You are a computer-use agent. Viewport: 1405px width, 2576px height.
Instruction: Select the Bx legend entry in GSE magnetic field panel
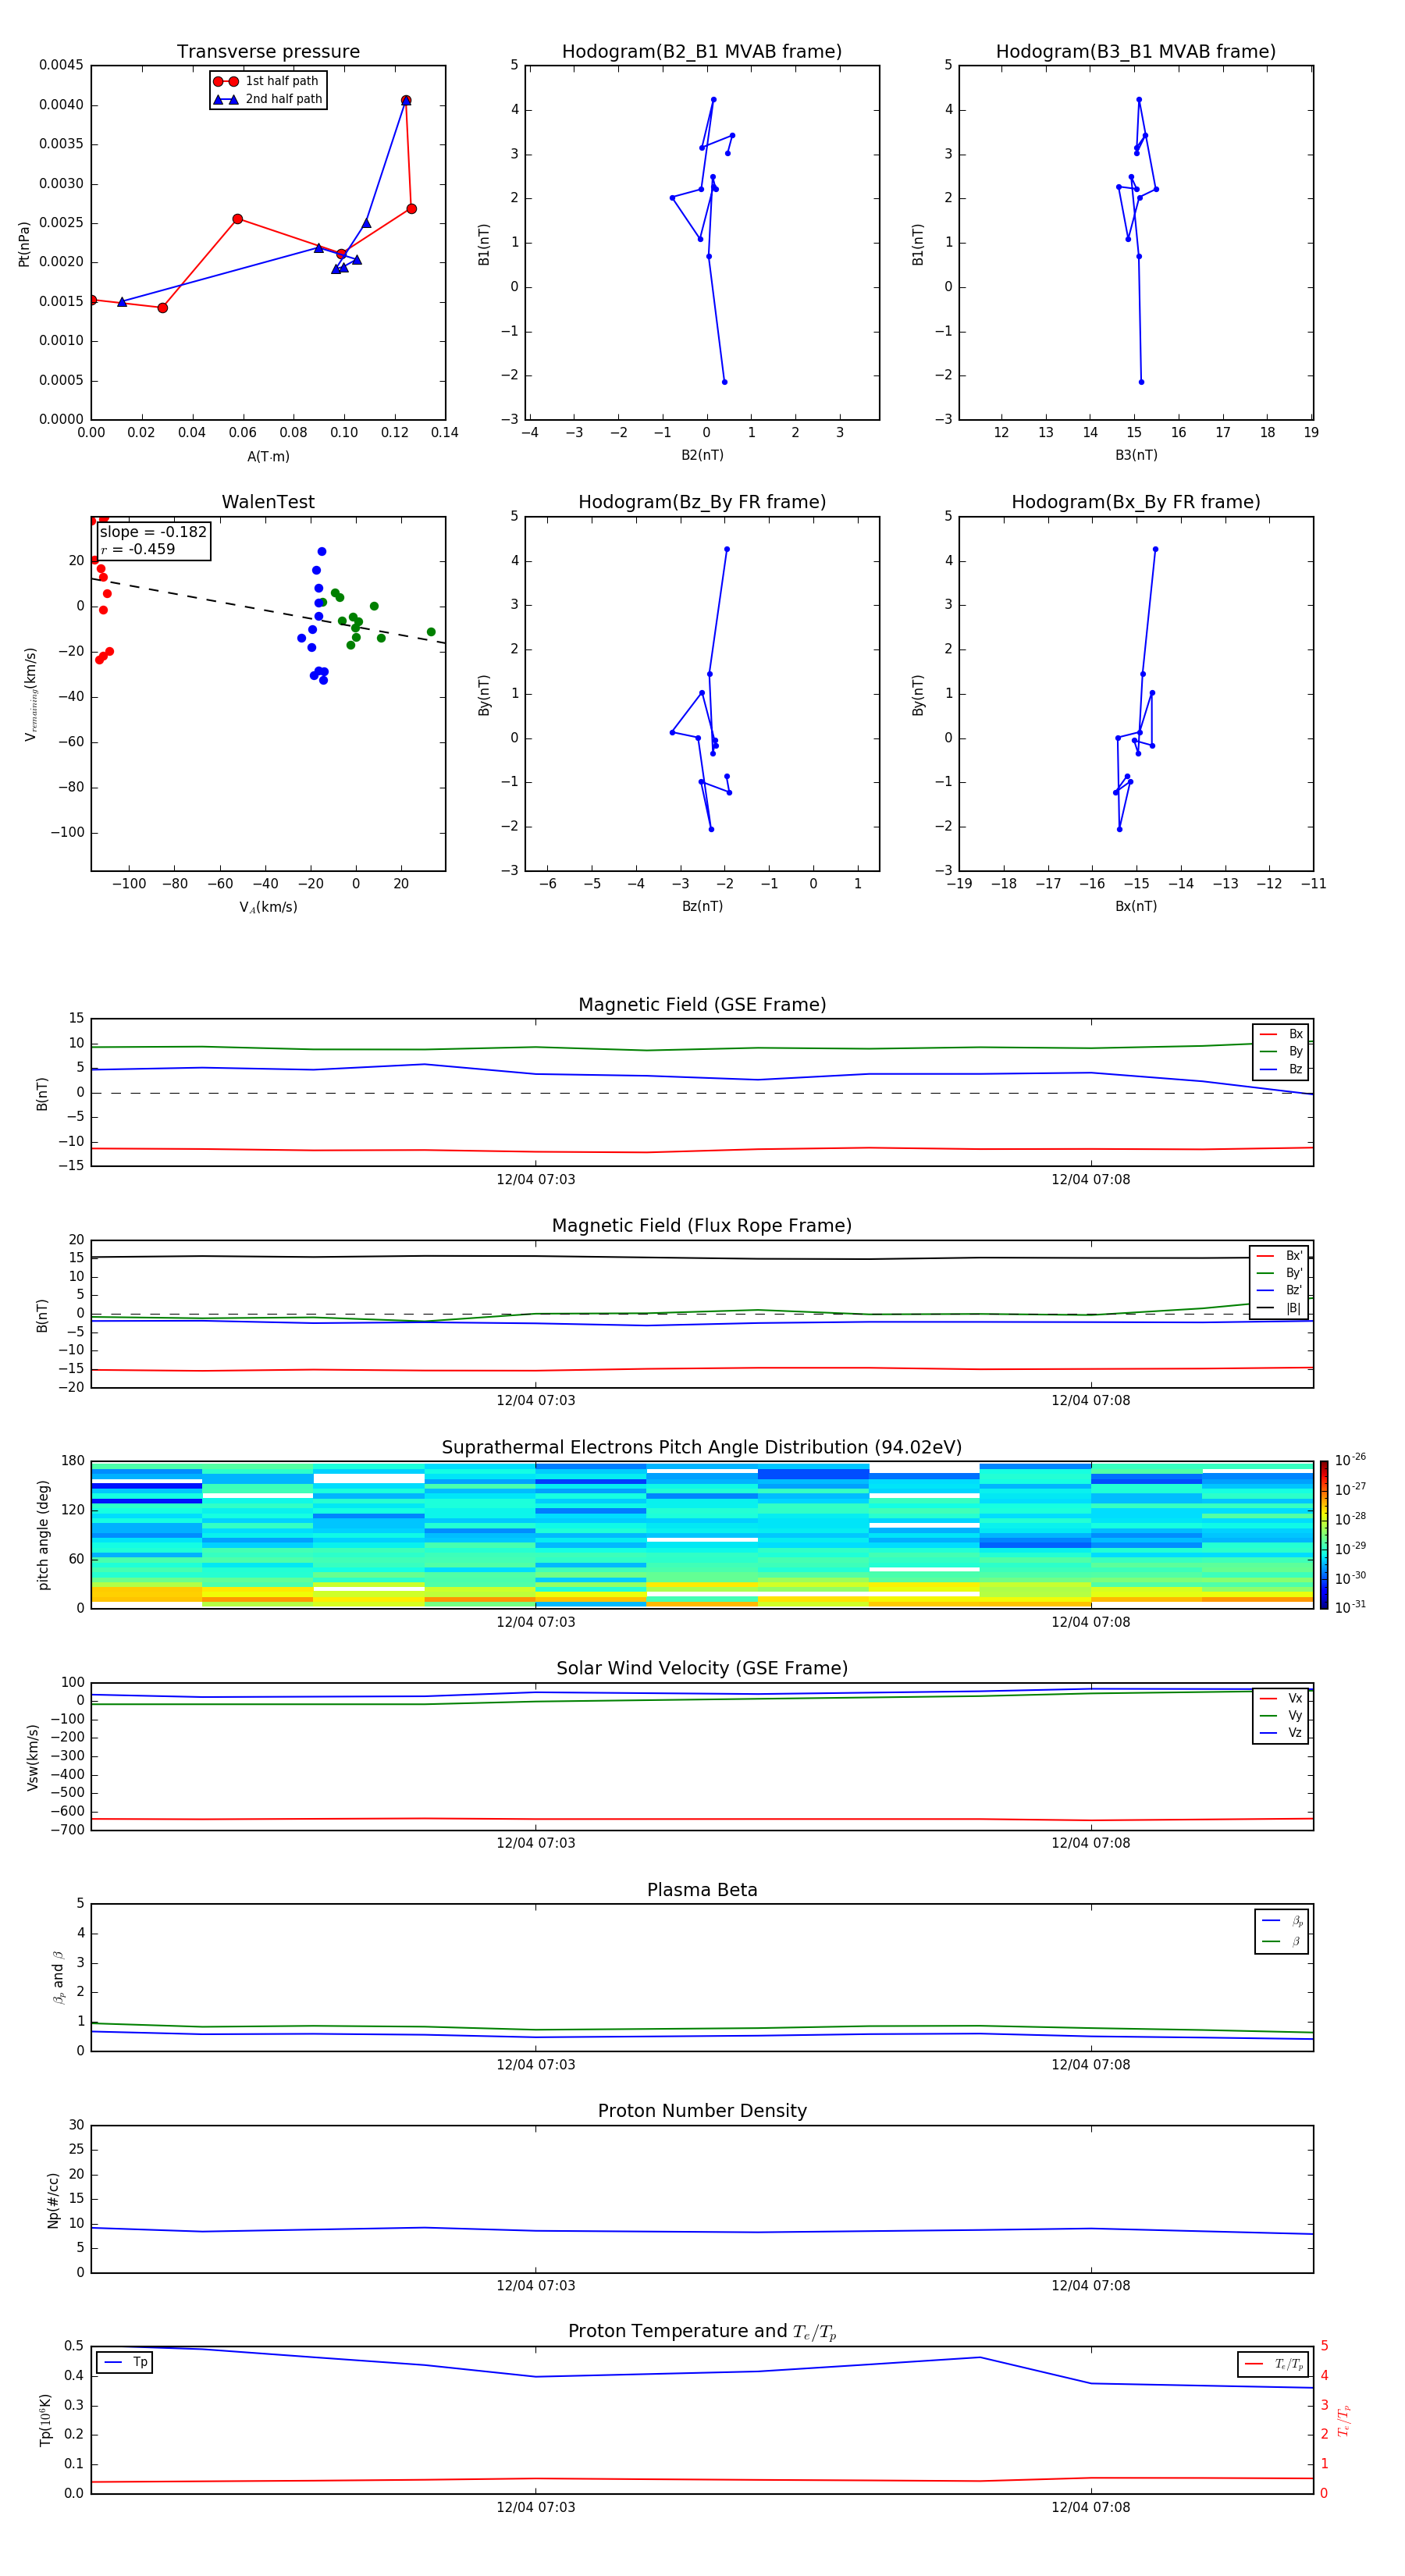[x=1281, y=1034]
